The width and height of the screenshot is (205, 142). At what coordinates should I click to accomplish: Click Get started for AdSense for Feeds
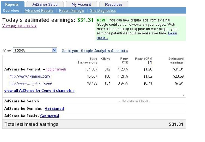(49, 116)
